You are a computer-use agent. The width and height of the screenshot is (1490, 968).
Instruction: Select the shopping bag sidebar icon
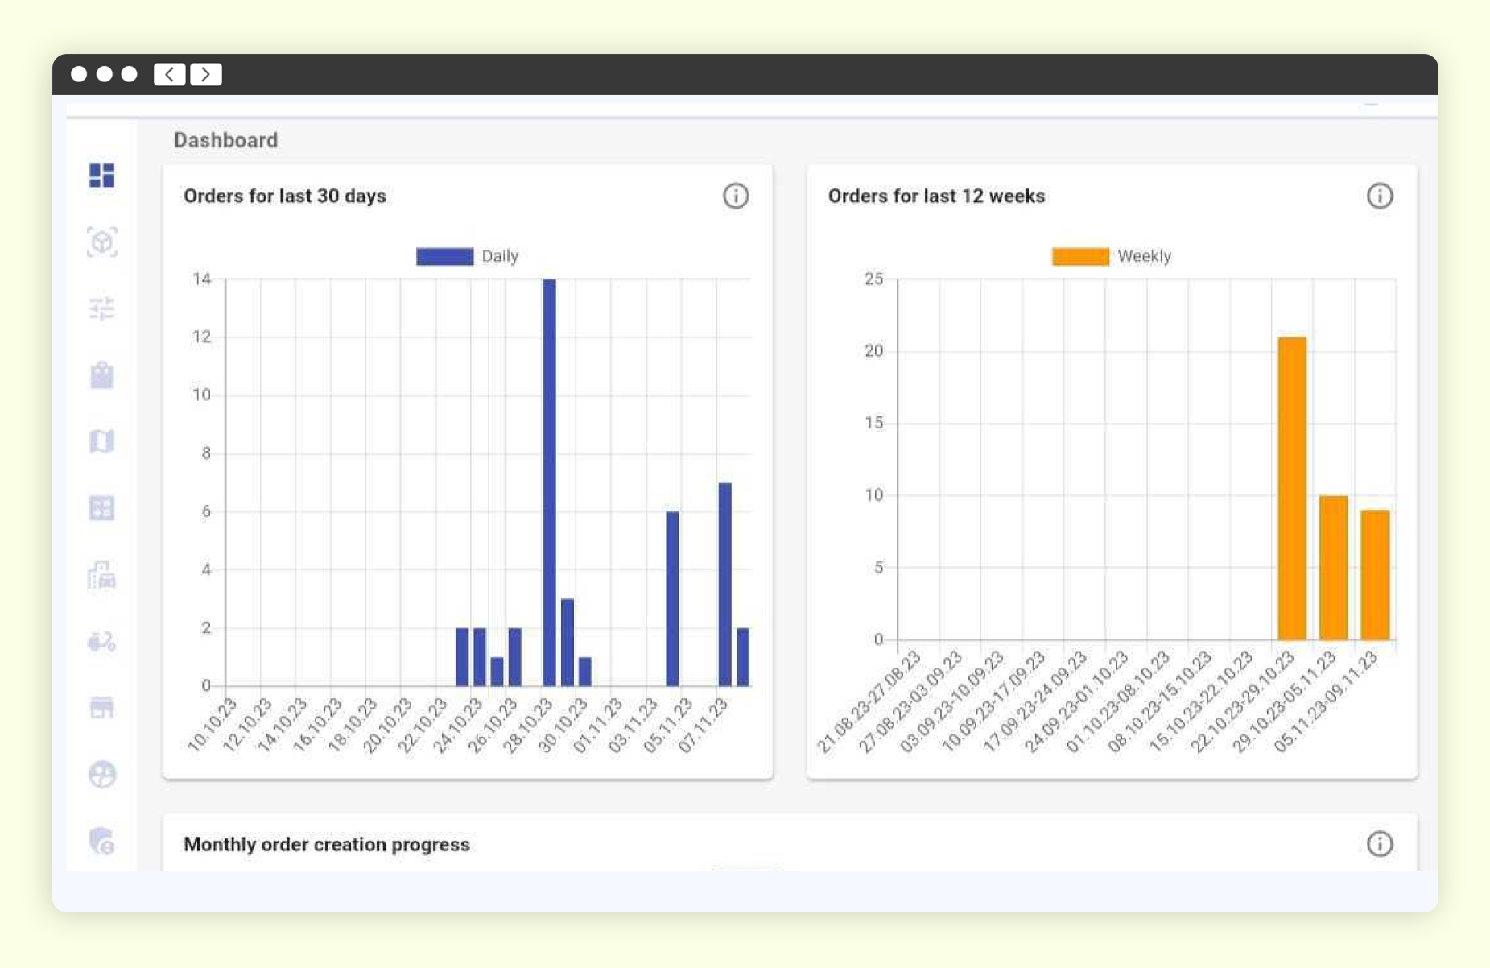[101, 375]
